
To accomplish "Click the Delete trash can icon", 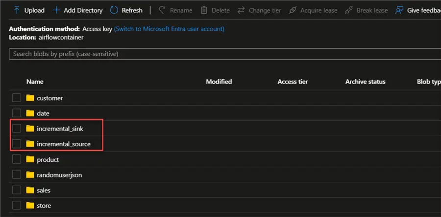I will pos(204,10).
